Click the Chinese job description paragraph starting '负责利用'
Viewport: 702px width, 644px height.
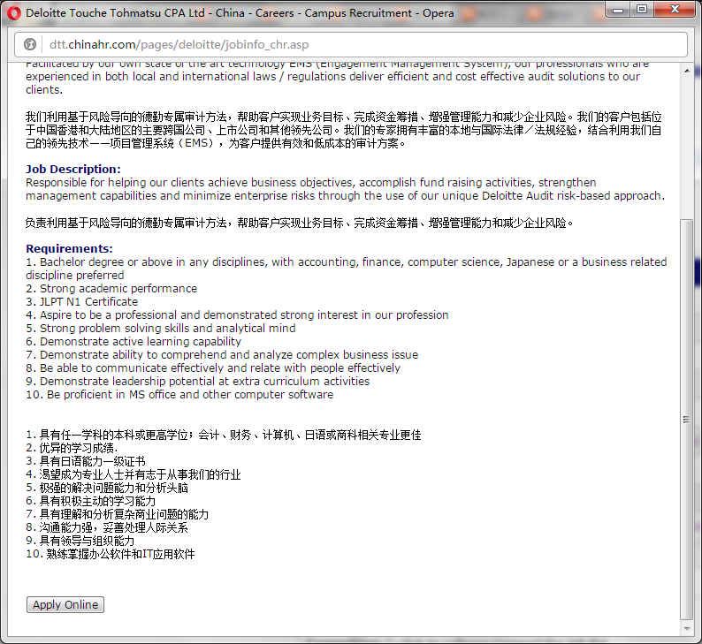point(300,223)
